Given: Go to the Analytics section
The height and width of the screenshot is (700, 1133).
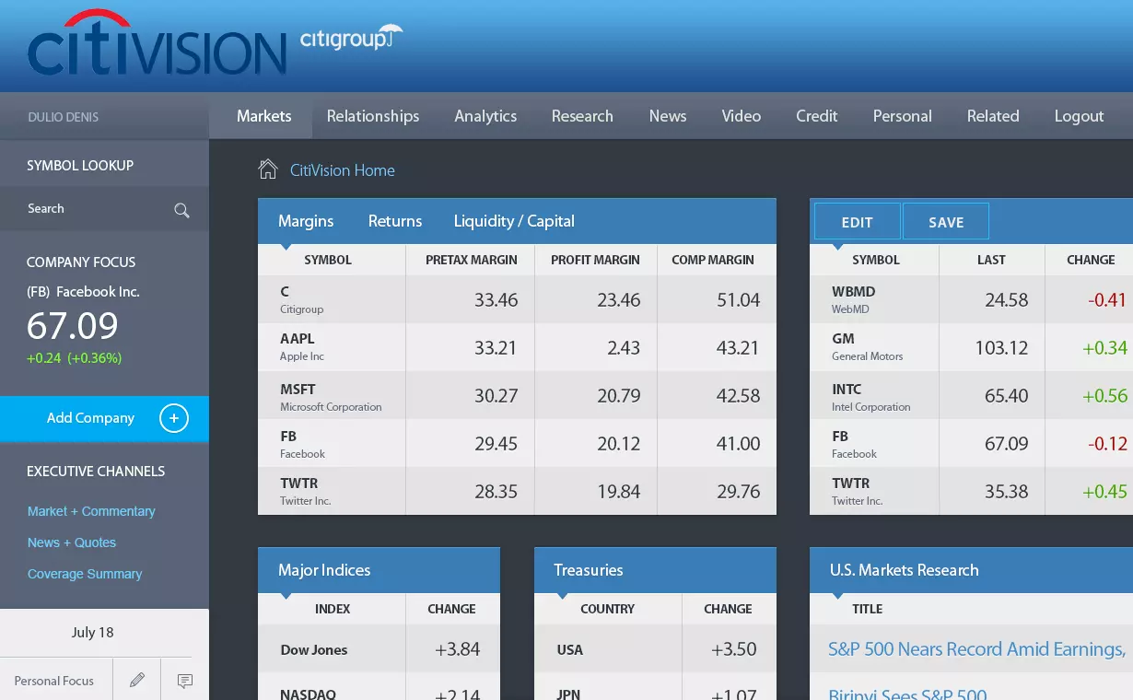Looking at the screenshot, I should pos(485,116).
